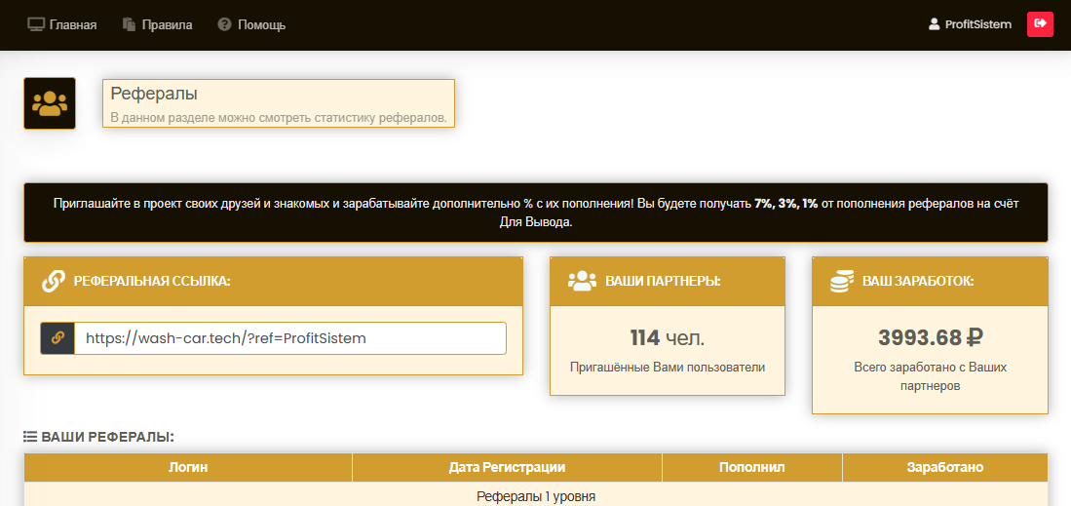Click the coins icon in Ваш заработок header
The width and height of the screenshot is (1071, 506).
point(841,282)
